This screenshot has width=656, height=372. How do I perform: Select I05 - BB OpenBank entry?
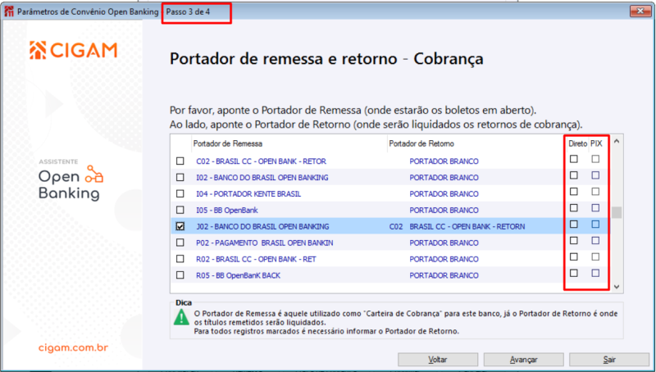pos(227,211)
